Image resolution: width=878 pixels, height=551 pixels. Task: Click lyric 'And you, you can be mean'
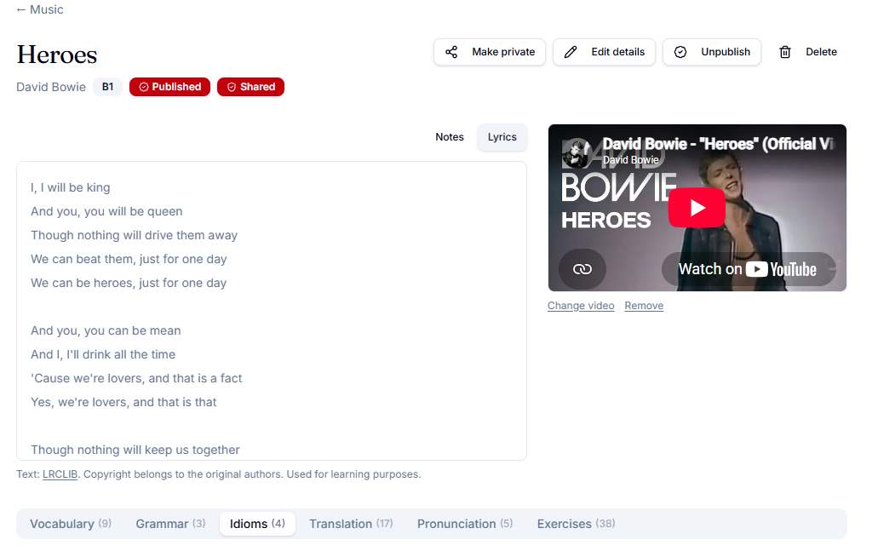(106, 331)
